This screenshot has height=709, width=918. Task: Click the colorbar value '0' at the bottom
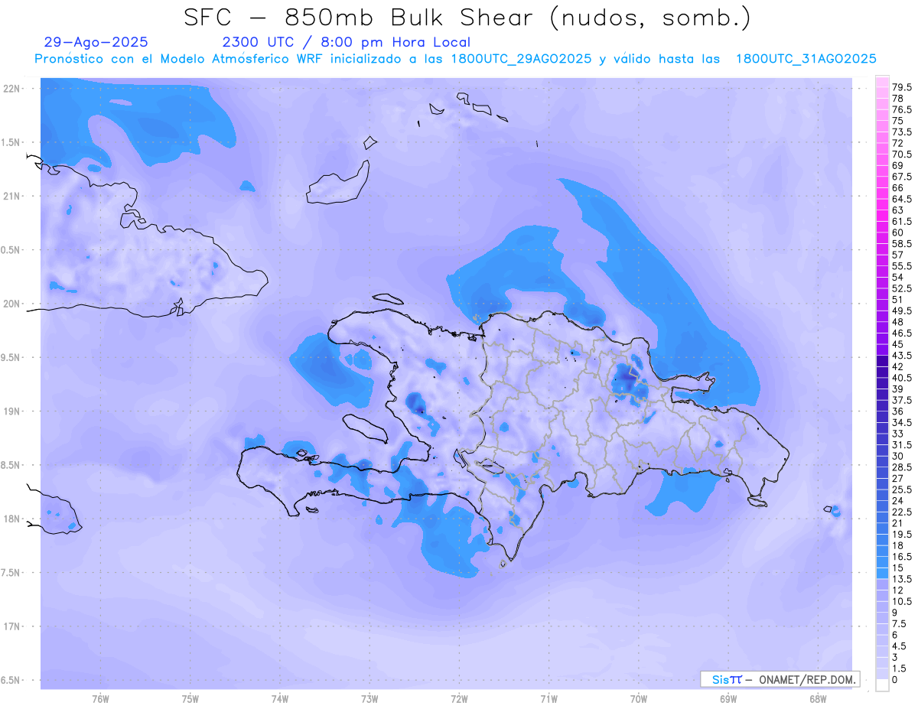click(894, 679)
